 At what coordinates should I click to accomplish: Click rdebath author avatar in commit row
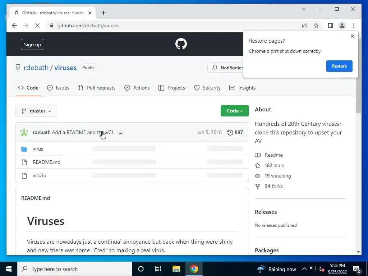tap(24, 132)
